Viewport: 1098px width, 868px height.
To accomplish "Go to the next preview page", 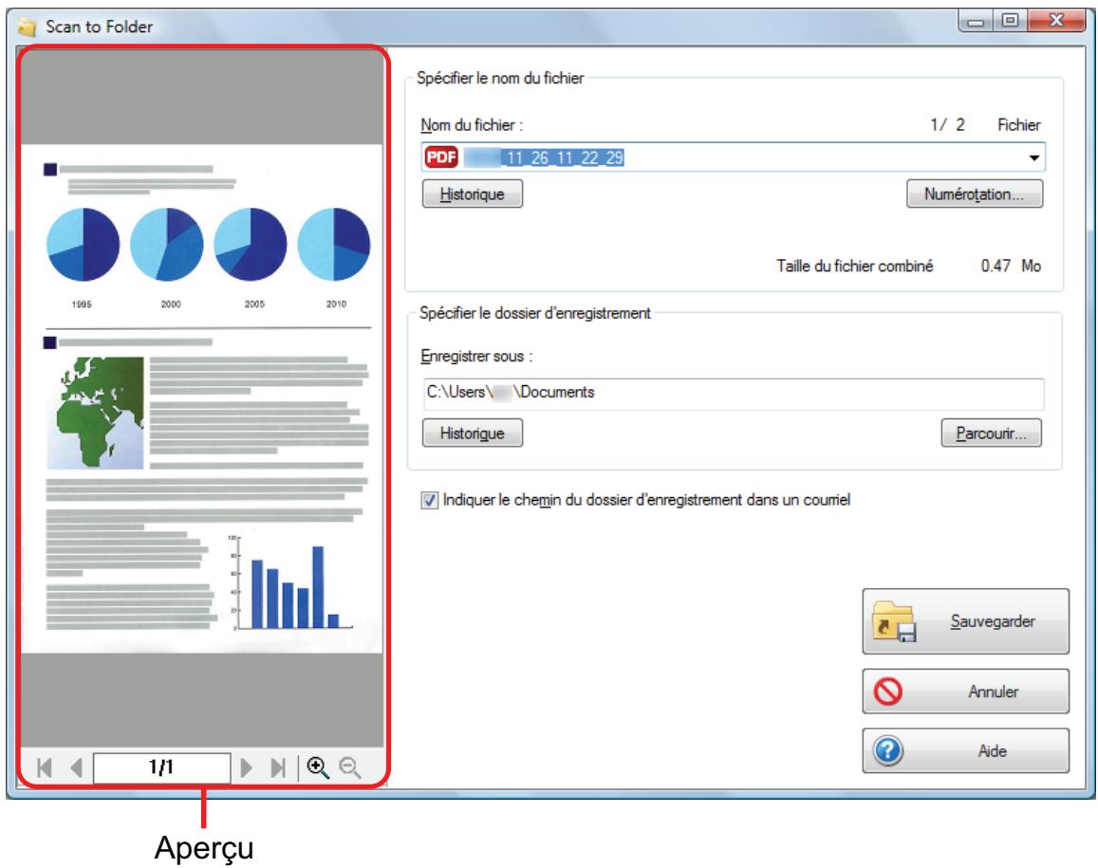I will [247, 767].
